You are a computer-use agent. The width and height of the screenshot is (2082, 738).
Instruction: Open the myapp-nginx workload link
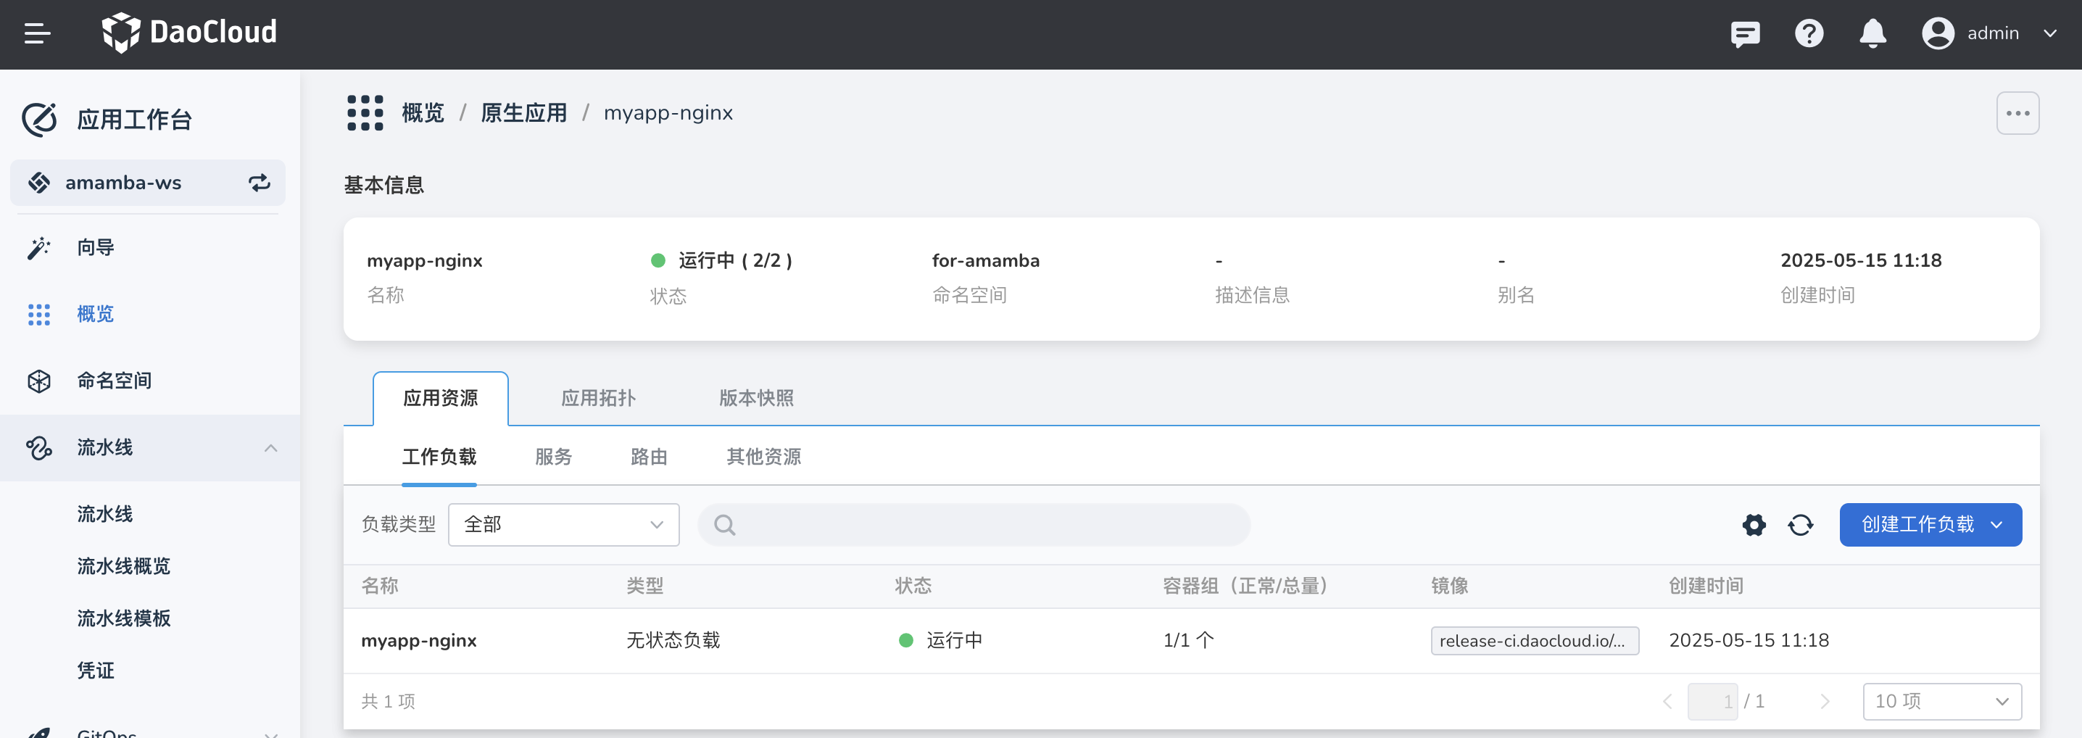pos(418,641)
